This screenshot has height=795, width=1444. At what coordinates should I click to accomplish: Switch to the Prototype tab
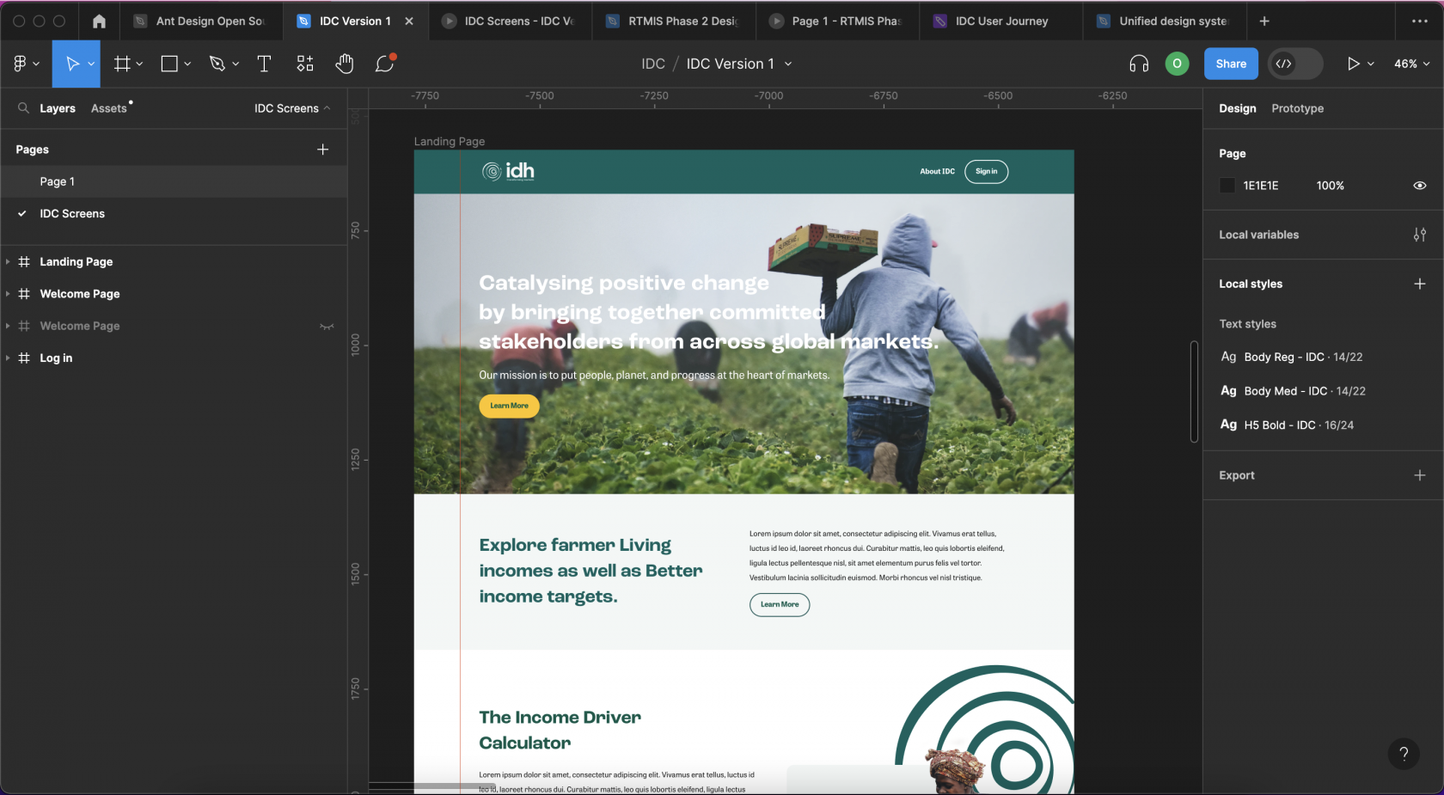coord(1297,108)
